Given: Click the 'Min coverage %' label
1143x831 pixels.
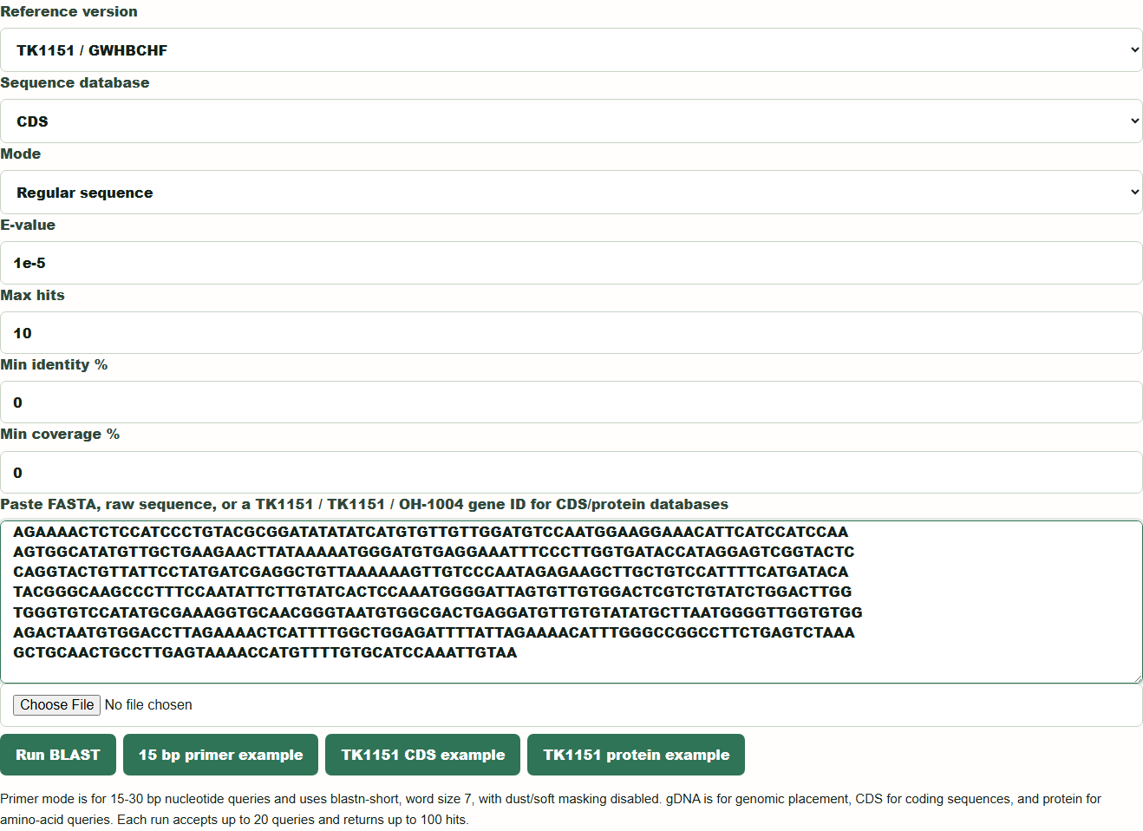Looking at the screenshot, I should pos(60,434).
